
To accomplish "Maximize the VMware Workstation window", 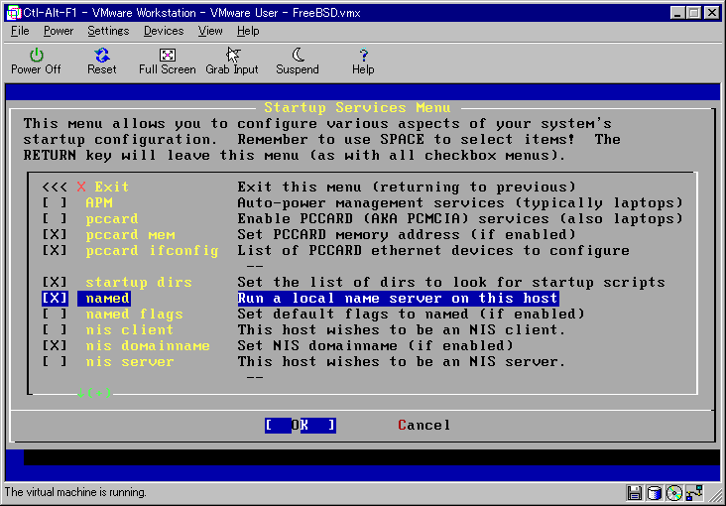I will tap(693, 13).
